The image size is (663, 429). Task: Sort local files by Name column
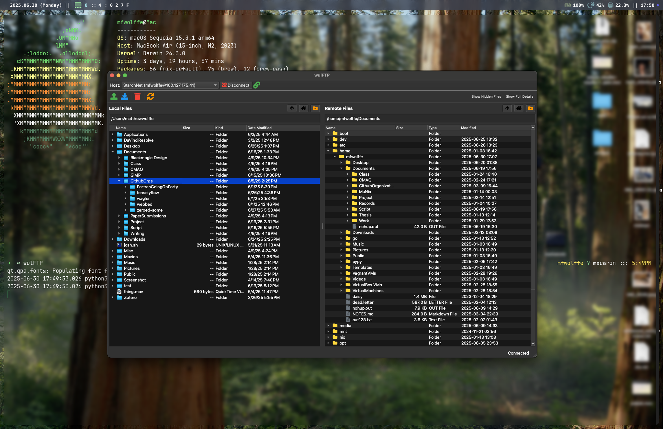[x=145, y=128]
